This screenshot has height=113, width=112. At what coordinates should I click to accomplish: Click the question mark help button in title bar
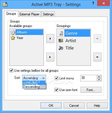point(93,3)
